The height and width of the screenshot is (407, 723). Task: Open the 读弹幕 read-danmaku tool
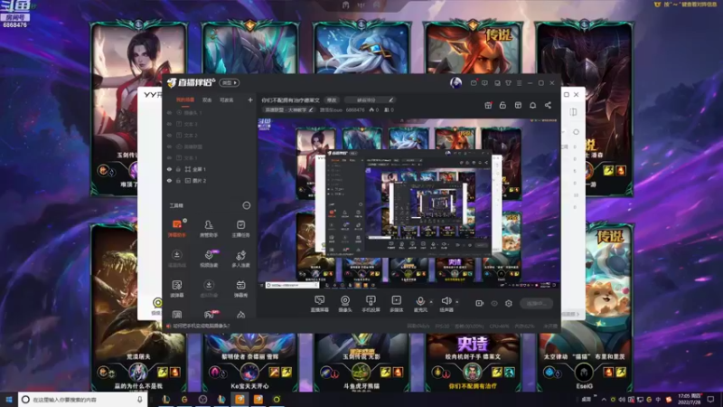[176, 289]
